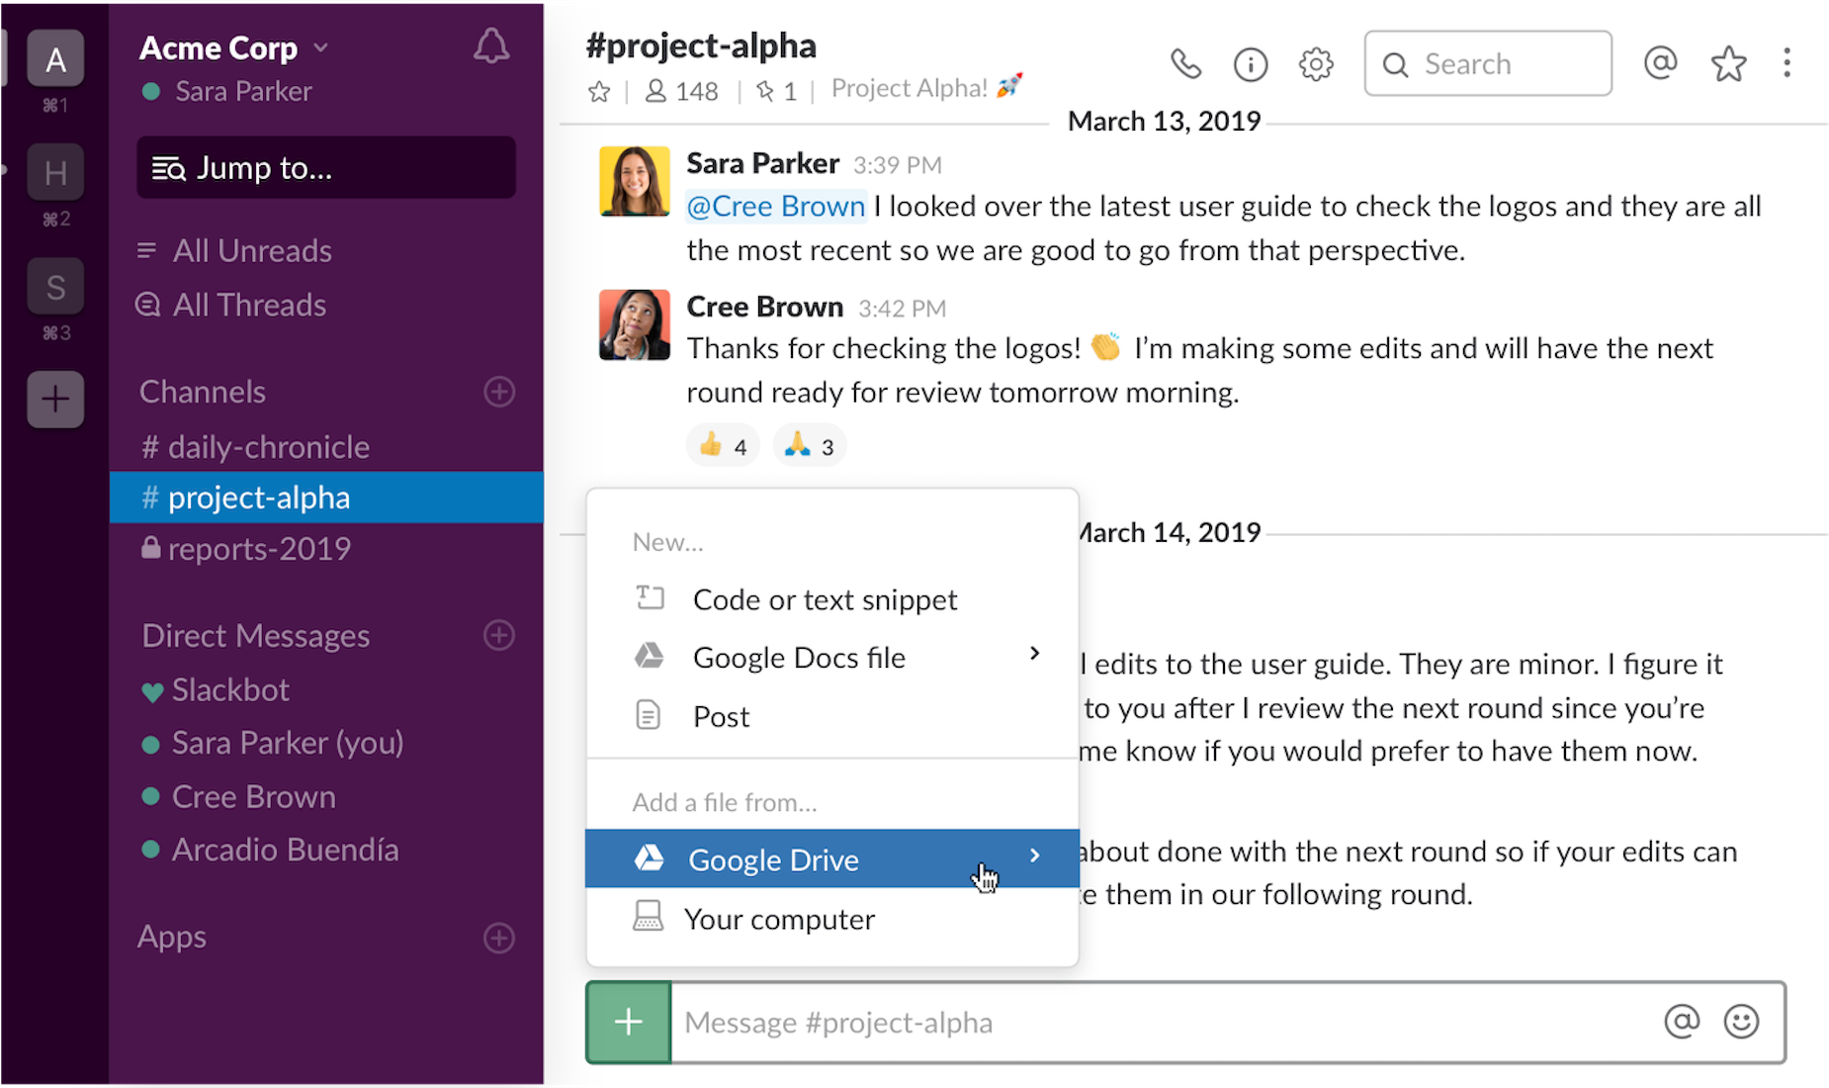Switch to the Acme Corp workspace icon

pyautogui.click(x=55, y=57)
